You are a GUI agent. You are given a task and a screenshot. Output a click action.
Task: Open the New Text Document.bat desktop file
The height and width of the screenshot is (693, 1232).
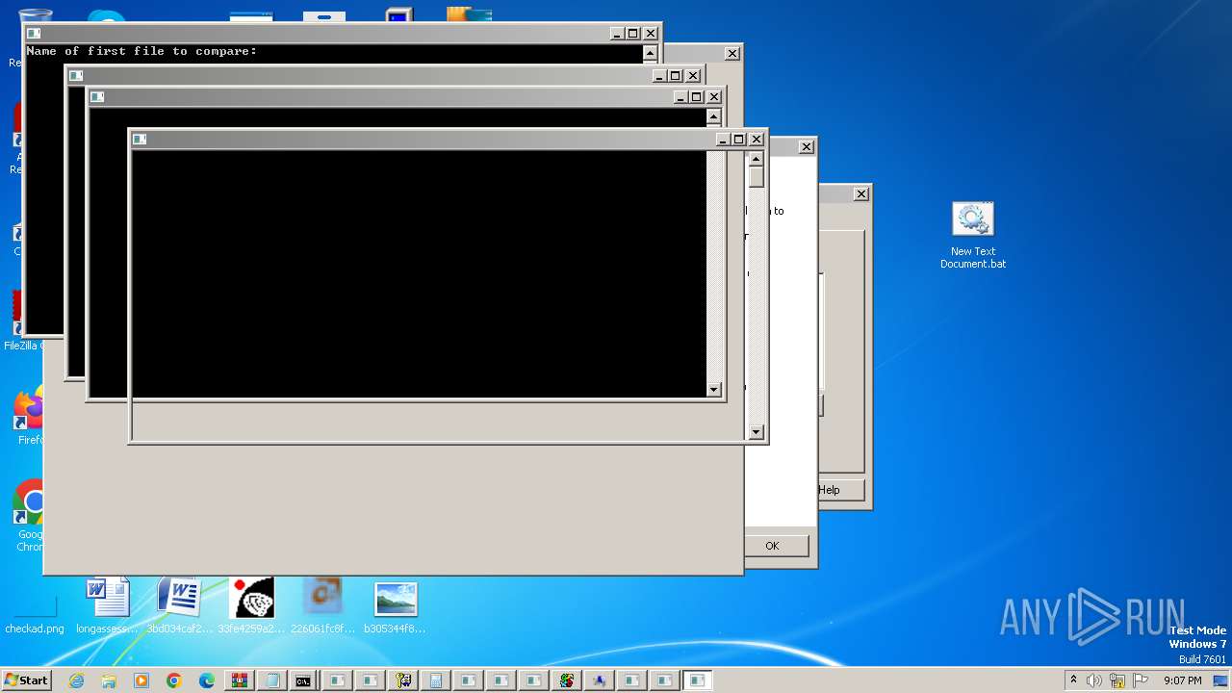(973, 235)
